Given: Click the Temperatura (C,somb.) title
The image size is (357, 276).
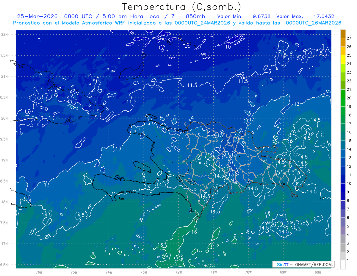Looking at the screenshot, I should [x=182, y=7].
